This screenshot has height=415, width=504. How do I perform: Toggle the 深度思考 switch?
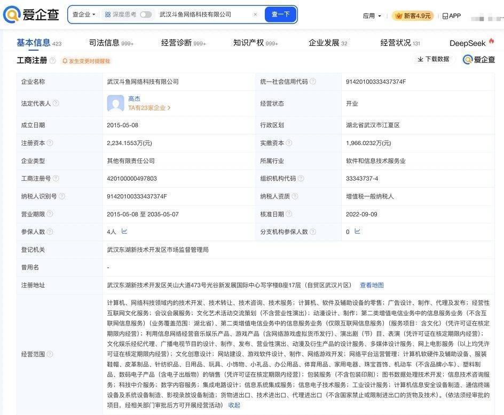pyautogui.click(x=146, y=14)
